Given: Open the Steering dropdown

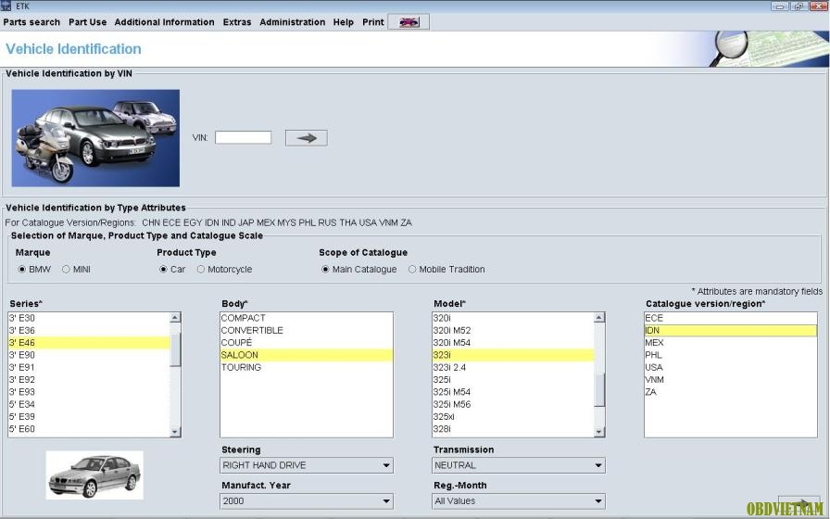Looking at the screenshot, I should pyautogui.click(x=307, y=465).
